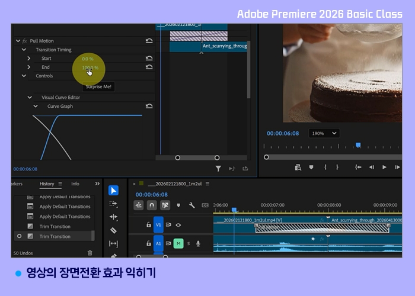Step back one frame
Viewport: 415px width, 296px height.
click(x=372, y=167)
